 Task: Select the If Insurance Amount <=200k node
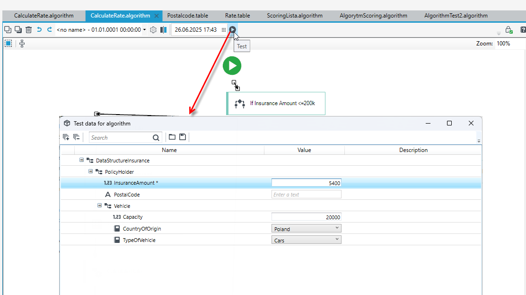(276, 104)
